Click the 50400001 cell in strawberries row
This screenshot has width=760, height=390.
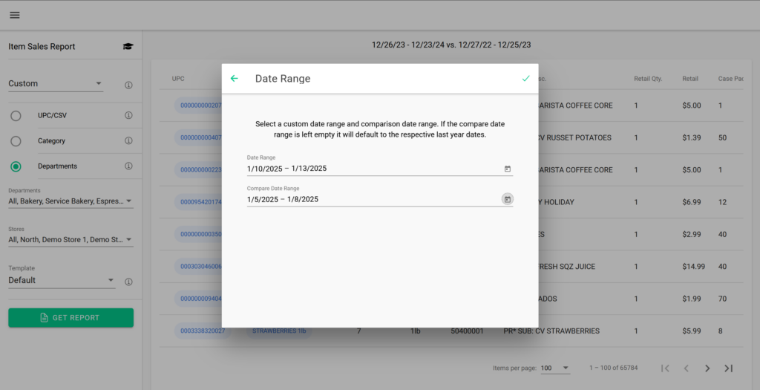[468, 331]
